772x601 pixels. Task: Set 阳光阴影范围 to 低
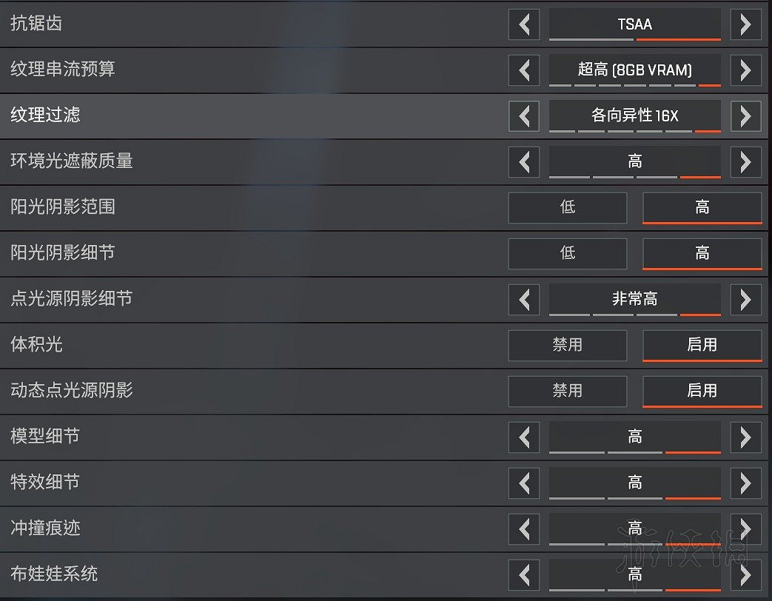567,208
